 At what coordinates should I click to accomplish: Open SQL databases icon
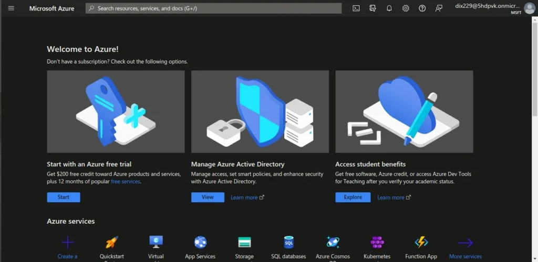(289, 243)
